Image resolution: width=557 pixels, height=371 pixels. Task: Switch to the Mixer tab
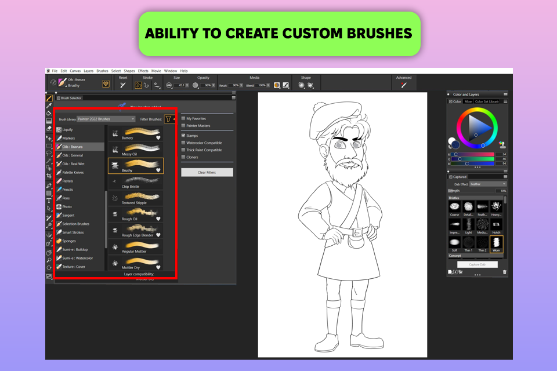[x=468, y=101]
